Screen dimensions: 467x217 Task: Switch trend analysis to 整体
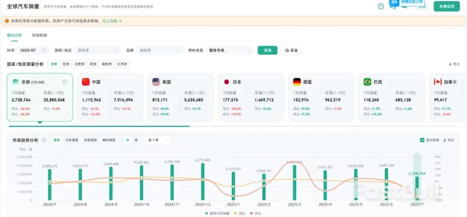click(x=57, y=140)
